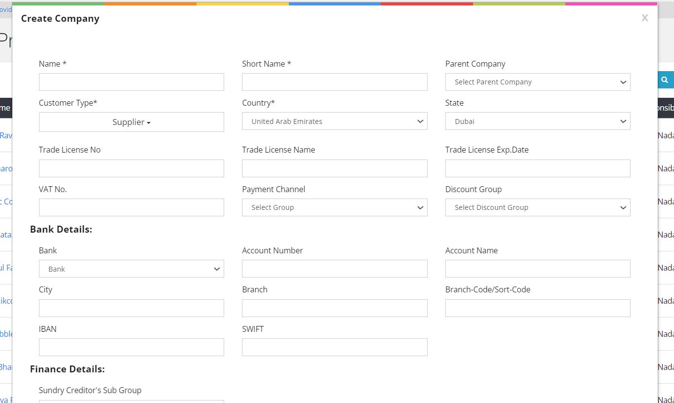Screen dimensions: 674x403
Task: Expand the Country dropdown
Action: [x=334, y=121]
